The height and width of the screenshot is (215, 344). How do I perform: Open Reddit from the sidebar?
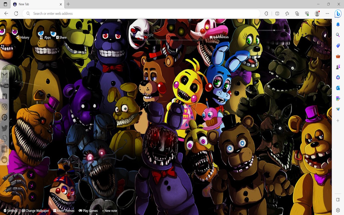click(4, 160)
